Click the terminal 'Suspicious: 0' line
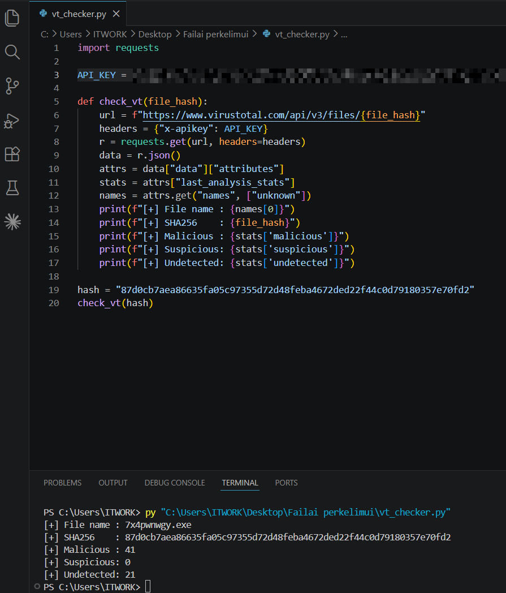 [x=87, y=562]
